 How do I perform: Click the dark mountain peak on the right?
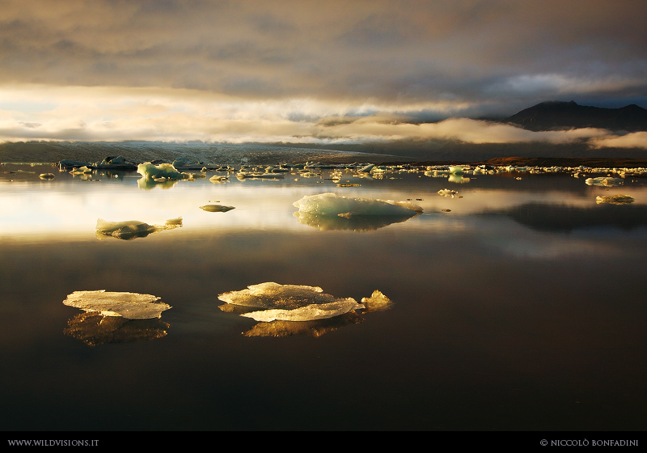566,113
